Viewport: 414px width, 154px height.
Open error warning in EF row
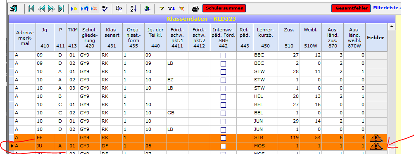377,137
